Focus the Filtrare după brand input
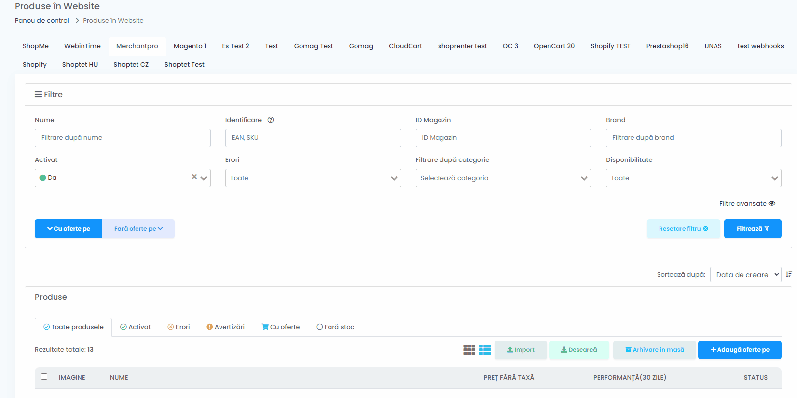 click(694, 138)
